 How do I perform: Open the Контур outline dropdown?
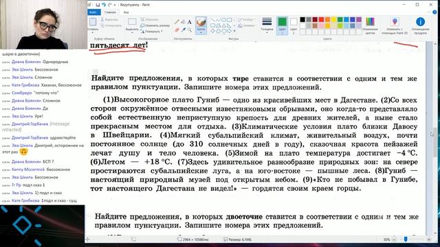[246, 20]
